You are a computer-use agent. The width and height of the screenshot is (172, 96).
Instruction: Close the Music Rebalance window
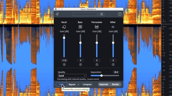56,9
